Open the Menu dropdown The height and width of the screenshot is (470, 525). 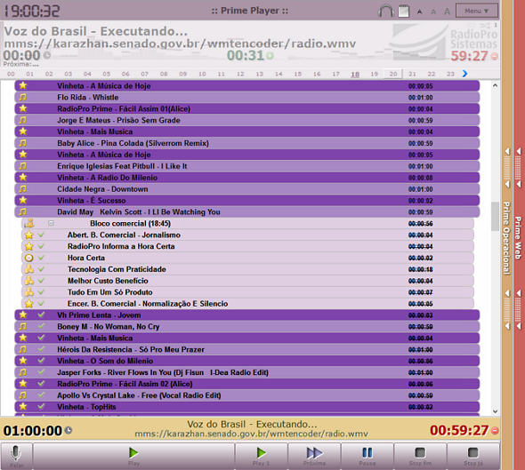click(477, 11)
